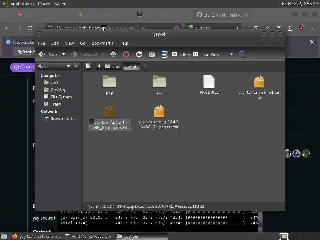Viewport: 320px width, 240px height.
Task: Zoom in with the plus icon
Action: pos(196,54)
